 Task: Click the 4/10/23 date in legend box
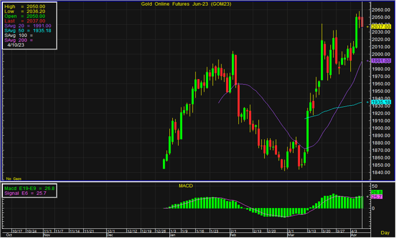(x=17, y=44)
